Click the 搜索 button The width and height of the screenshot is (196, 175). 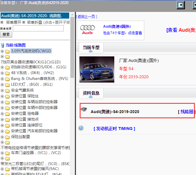[x=6, y=35]
